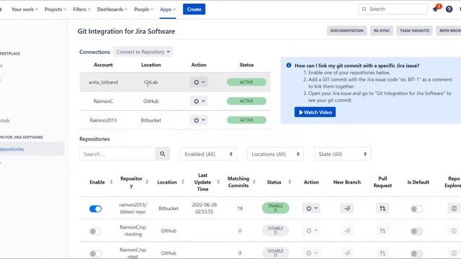Image resolution: width=461 pixels, height=259 pixels.
Task: Click ACTIVE status badge for Bitbucket connection
Action: point(246,120)
